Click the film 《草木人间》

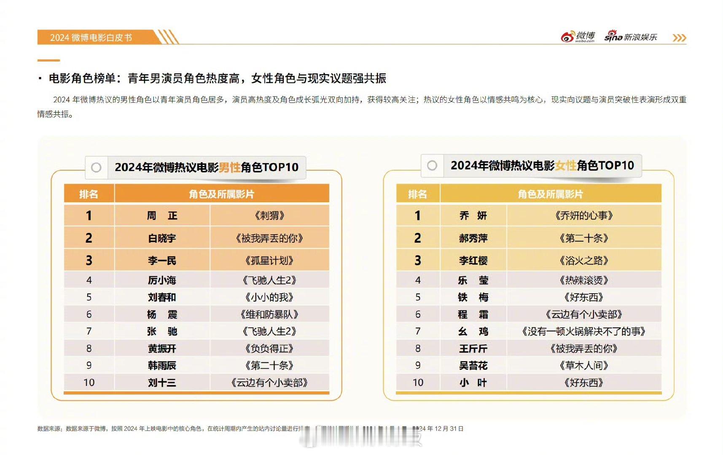click(584, 366)
